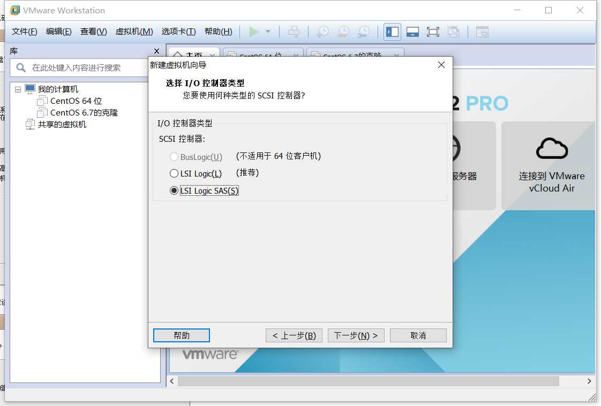Click the manage snapshots icon
This screenshot has height=406, width=601.
pos(363,32)
